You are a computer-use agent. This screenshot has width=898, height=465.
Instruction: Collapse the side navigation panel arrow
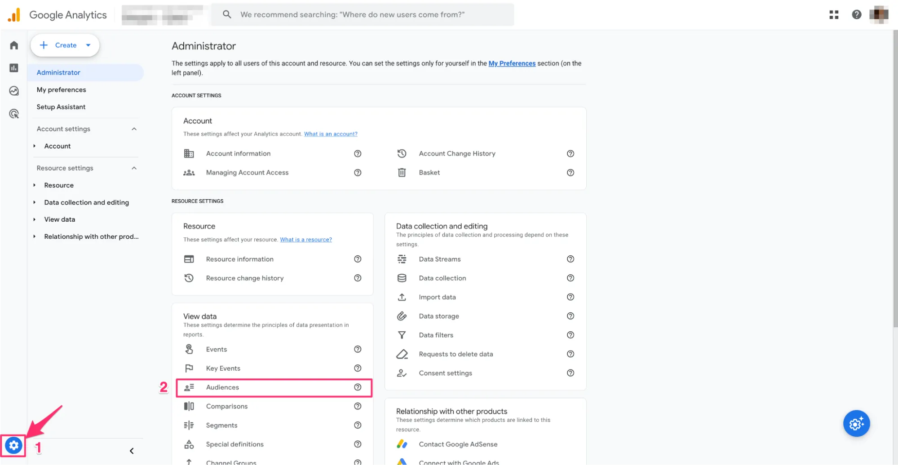pos(132,451)
